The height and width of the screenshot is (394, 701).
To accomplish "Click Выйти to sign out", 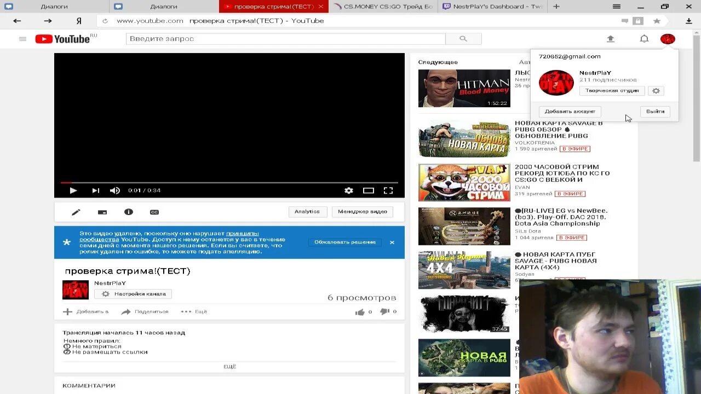I will pos(655,112).
